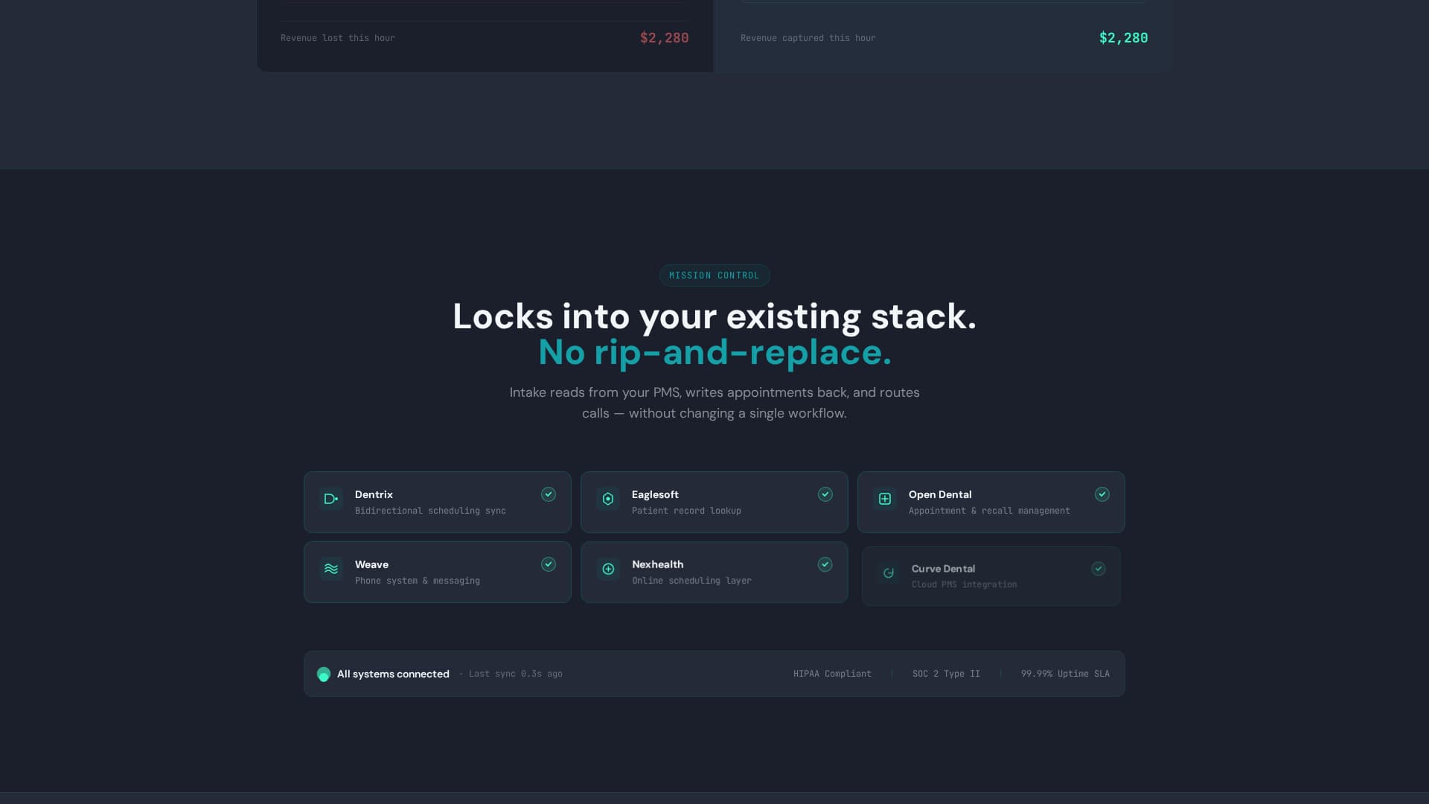1429x804 pixels.
Task: Click 'Locks into your existing stack.' heading
Action: point(714,316)
